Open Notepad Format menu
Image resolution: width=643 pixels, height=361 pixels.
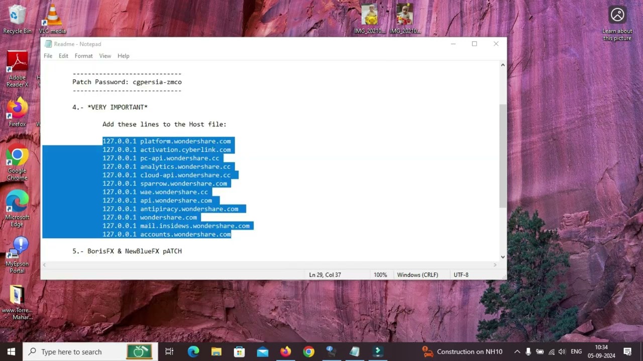pyautogui.click(x=83, y=56)
